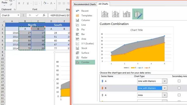This screenshot has height=105, width=187.
Task: Open the Font dialog launcher
Action: click(55, 9)
